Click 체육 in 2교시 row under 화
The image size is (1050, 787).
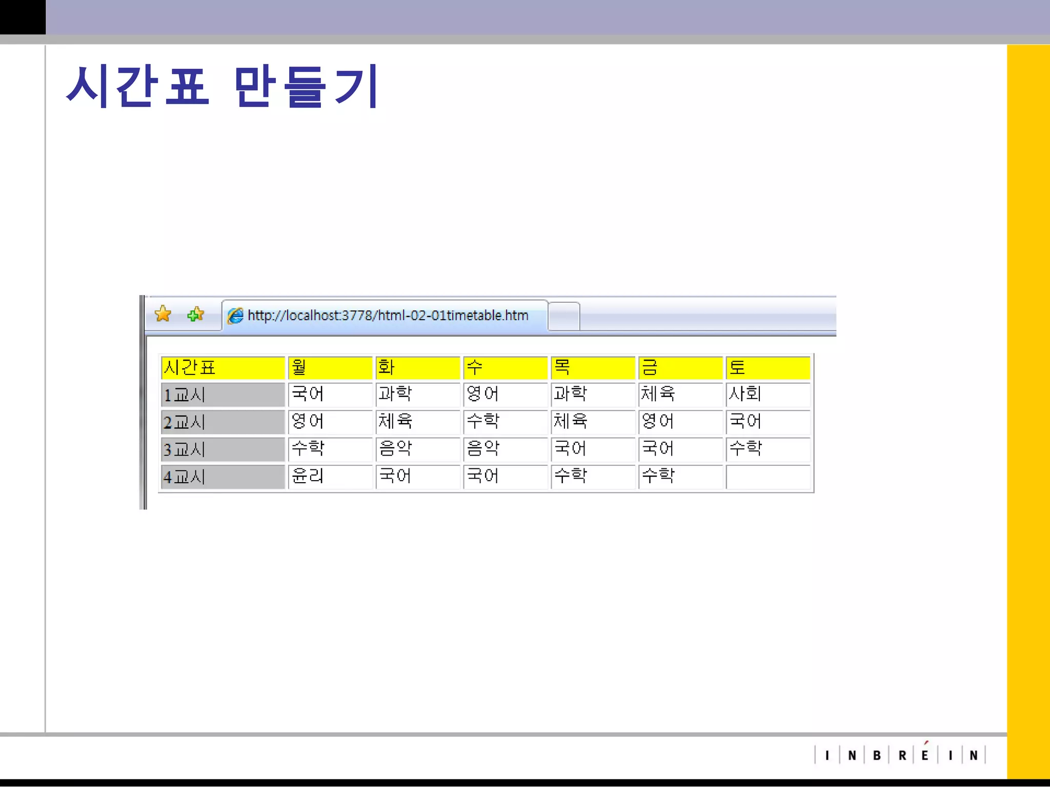[x=417, y=422]
